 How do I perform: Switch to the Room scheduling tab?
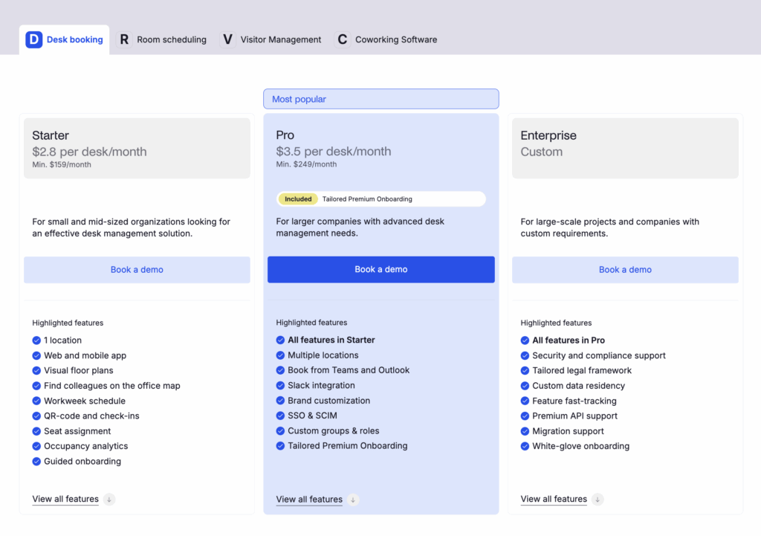pos(171,39)
